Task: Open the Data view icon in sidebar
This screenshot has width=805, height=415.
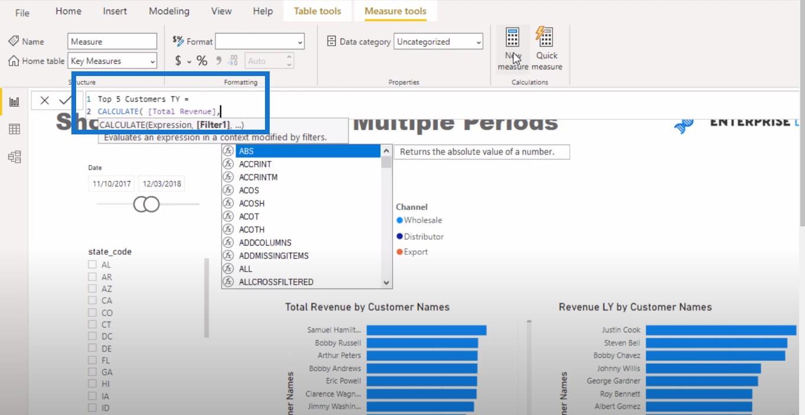Action: tap(14, 130)
